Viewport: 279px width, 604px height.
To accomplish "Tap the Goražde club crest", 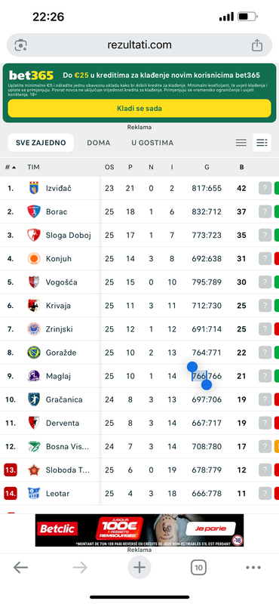I will [x=34, y=353].
